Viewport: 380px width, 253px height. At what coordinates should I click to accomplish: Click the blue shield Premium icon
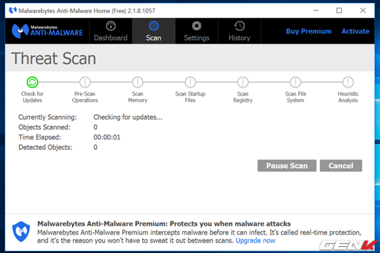click(x=21, y=232)
